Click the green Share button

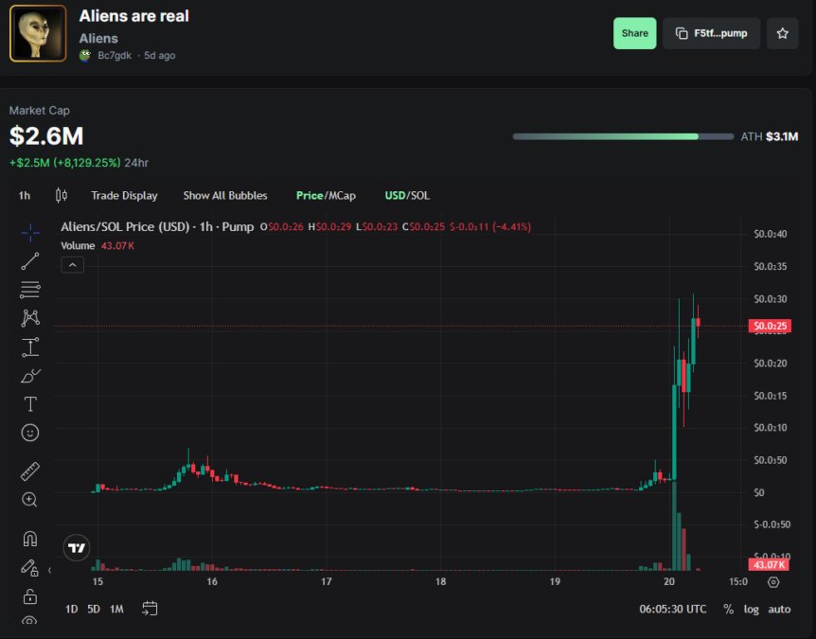(634, 33)
